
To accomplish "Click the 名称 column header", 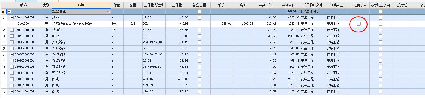I will (81, 5).
